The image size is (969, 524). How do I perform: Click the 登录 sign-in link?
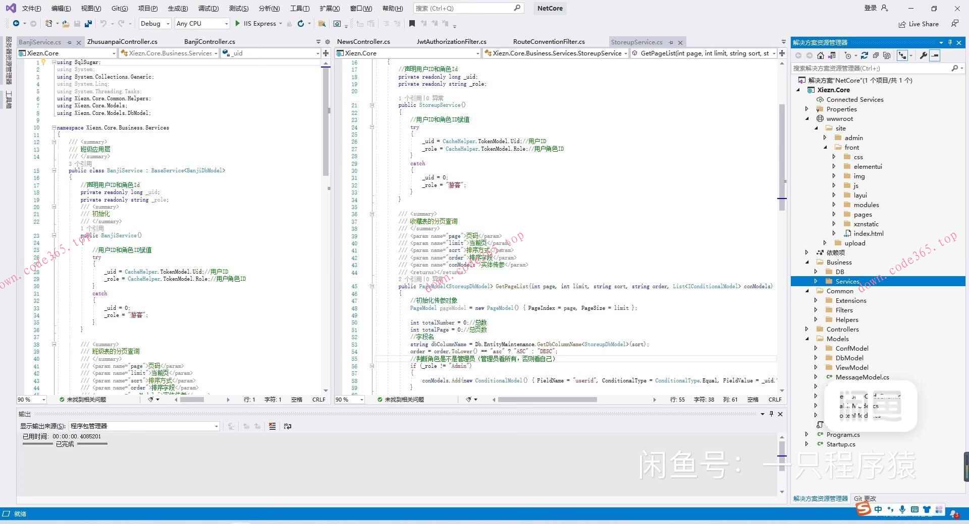[x=871, y=8]
